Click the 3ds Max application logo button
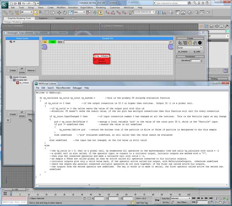The image size is (232, 206). pos(3,3)
